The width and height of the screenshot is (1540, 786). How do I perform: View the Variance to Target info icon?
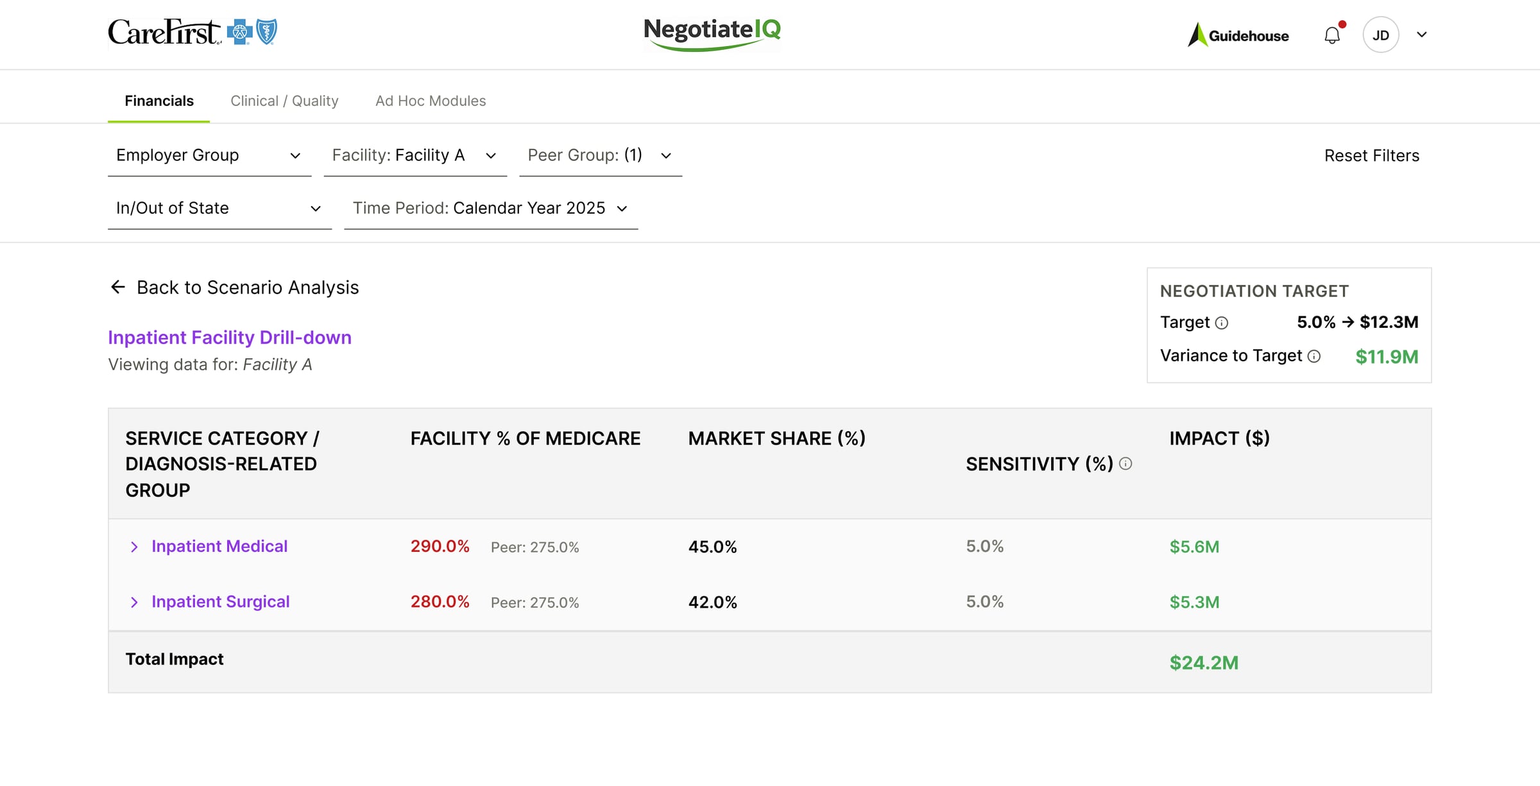[1313, 356]
